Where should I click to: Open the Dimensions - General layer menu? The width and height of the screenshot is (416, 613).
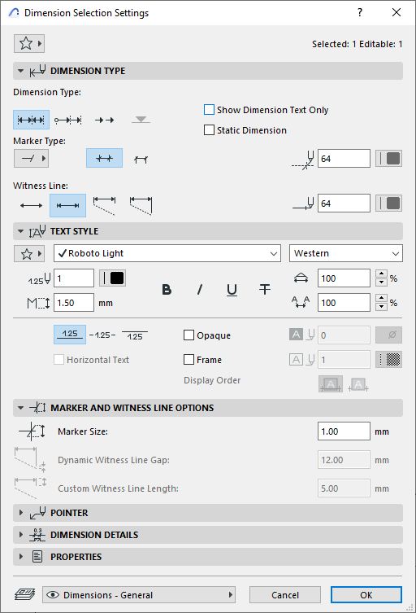(139, 595)
